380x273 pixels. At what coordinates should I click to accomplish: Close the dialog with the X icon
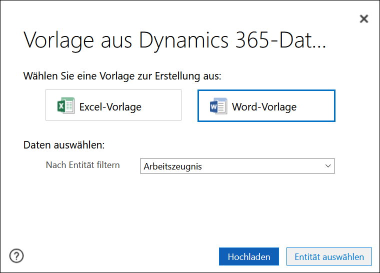click(x=364, y=18)
